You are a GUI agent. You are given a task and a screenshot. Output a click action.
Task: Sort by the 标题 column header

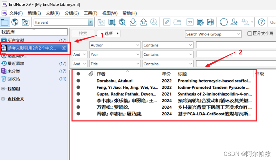(215, 74)
